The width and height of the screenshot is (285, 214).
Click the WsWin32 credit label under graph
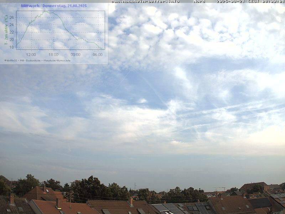pos(11,61)
